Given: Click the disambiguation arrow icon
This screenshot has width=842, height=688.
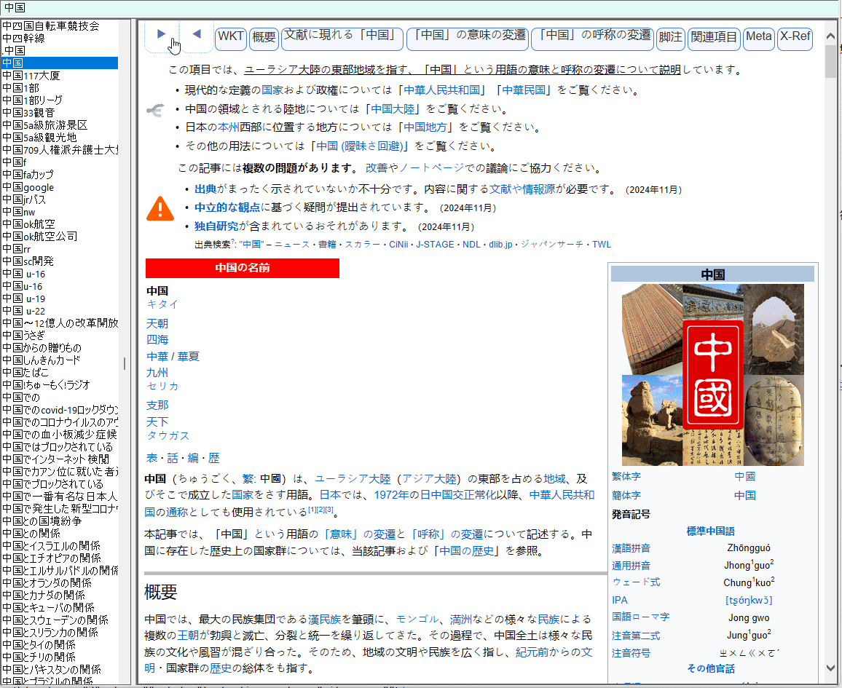Looking at the screenshot, I should 156,110.
